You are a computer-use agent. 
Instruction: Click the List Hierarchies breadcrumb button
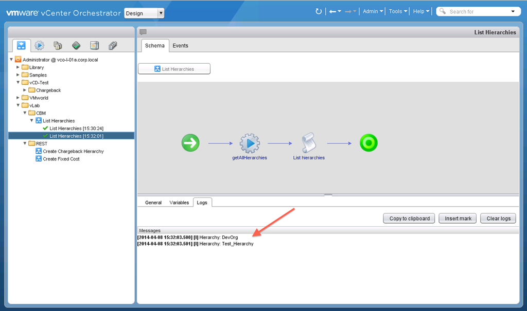[x=174, y=69]
